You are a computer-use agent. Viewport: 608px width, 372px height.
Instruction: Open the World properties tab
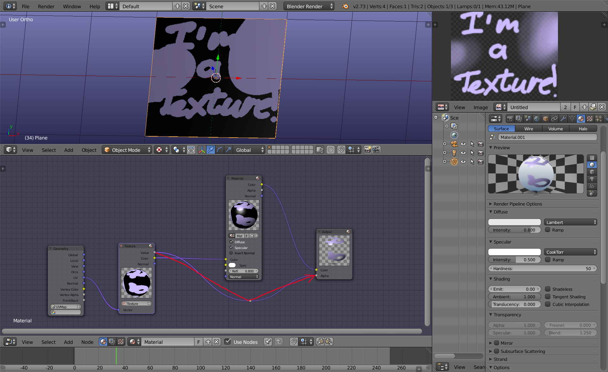pos(536,119)
